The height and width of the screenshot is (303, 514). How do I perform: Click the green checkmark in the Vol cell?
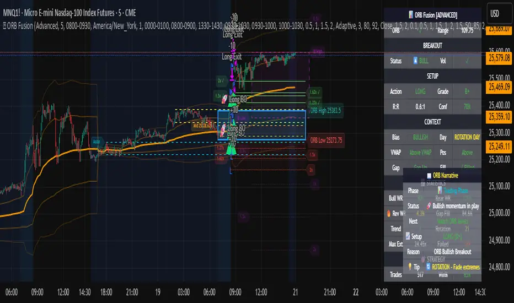point(467,61)
